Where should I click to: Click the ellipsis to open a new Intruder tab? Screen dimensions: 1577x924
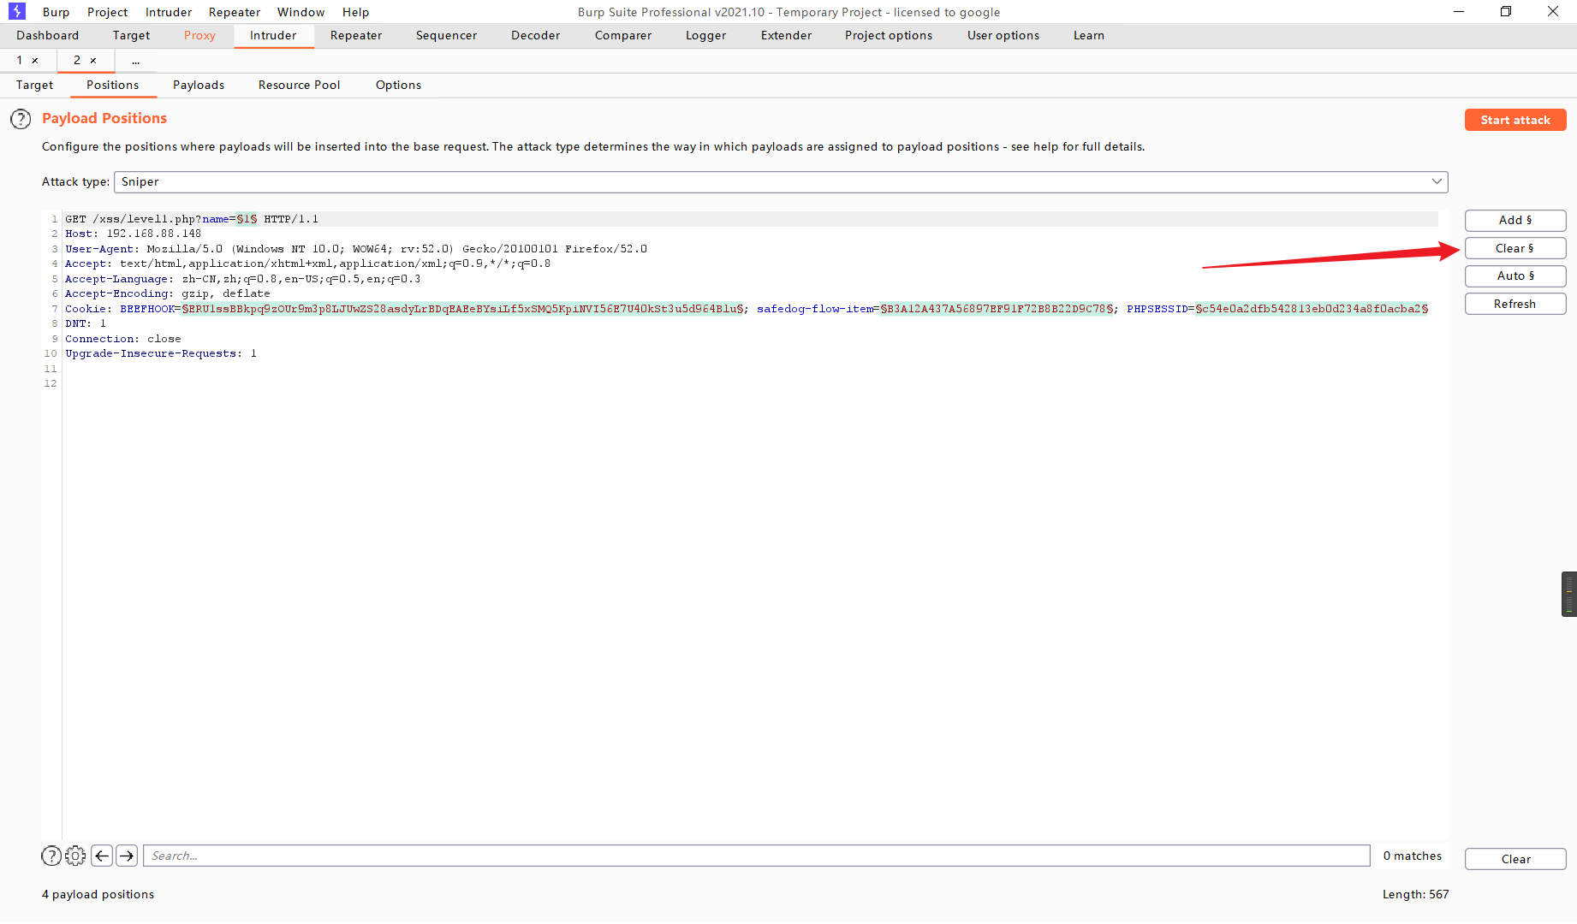(135, 60)
